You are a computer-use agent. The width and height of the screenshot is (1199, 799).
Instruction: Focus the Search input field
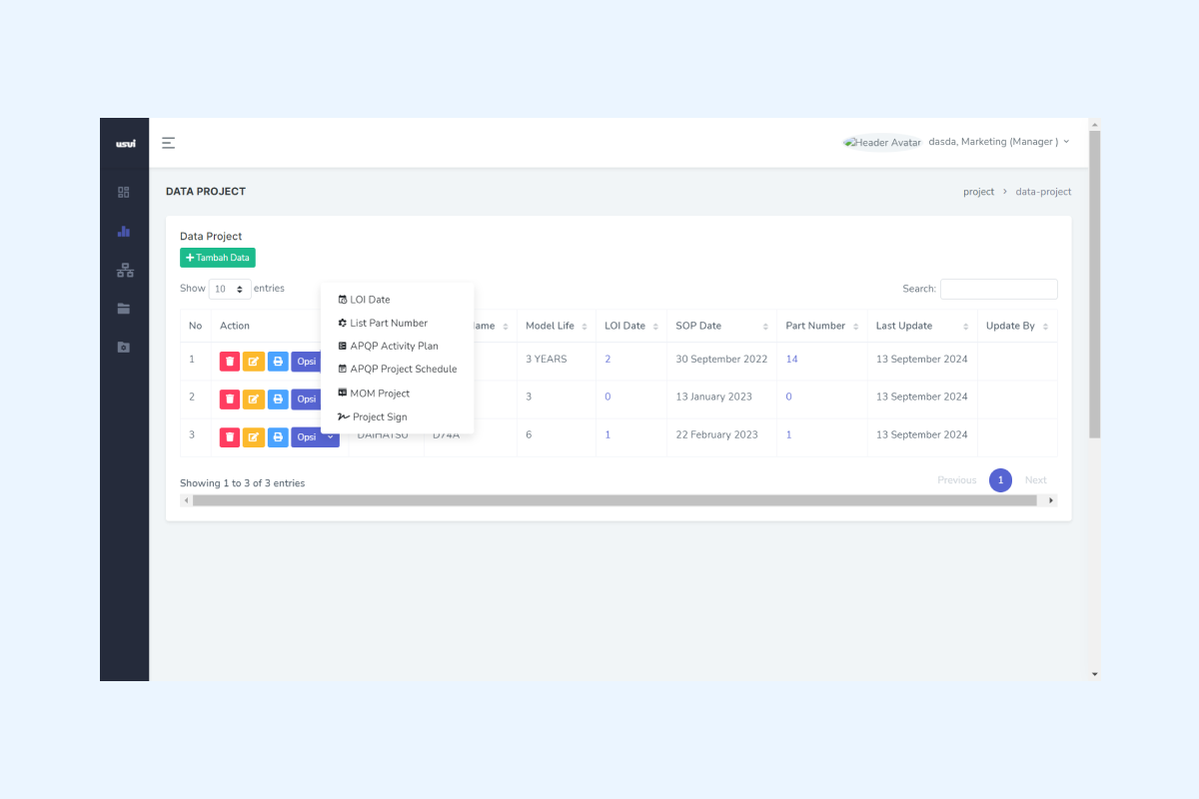point(999,289)
